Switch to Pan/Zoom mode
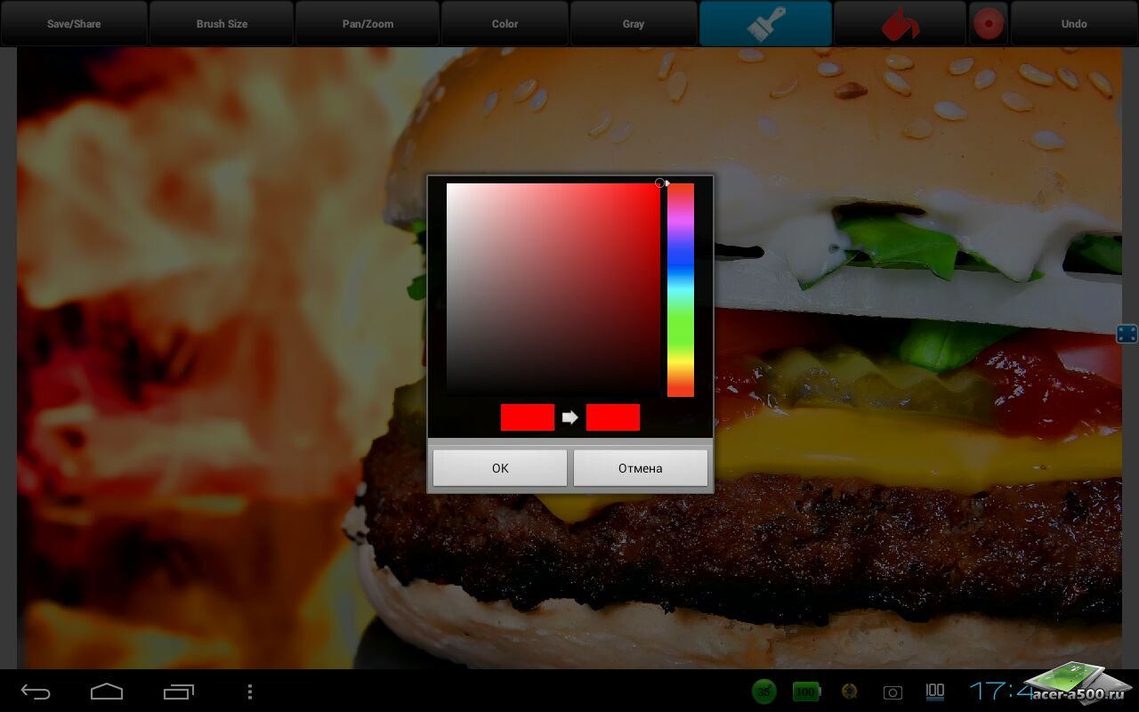 click(x=368, y=23)
